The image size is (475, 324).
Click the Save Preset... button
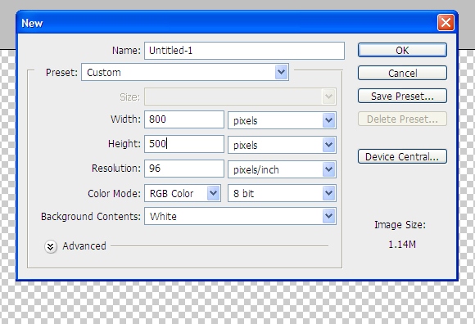pos(402,96)
